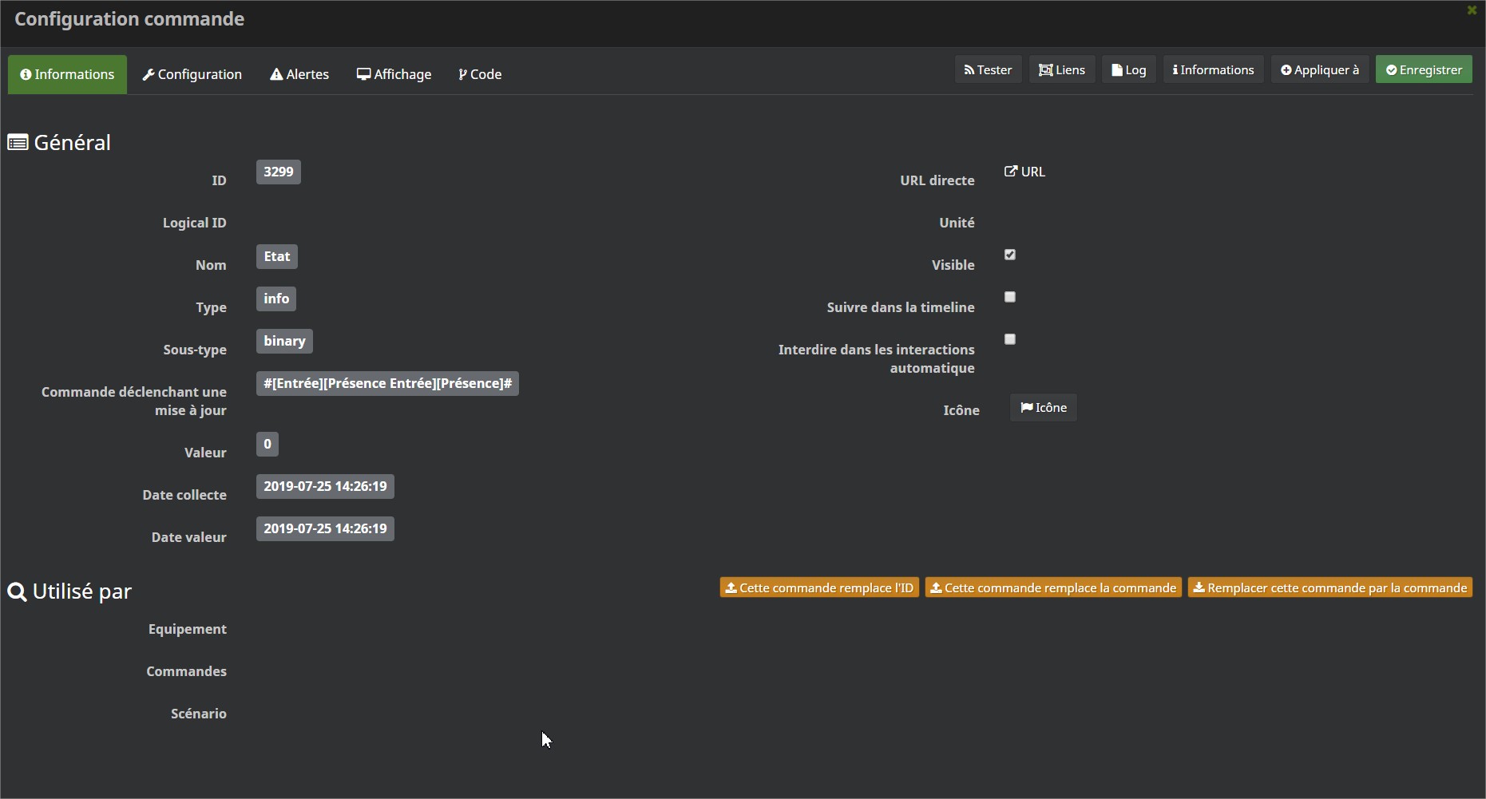
Task: Click the Appliquer à button
Action: tap(1320, 69)
